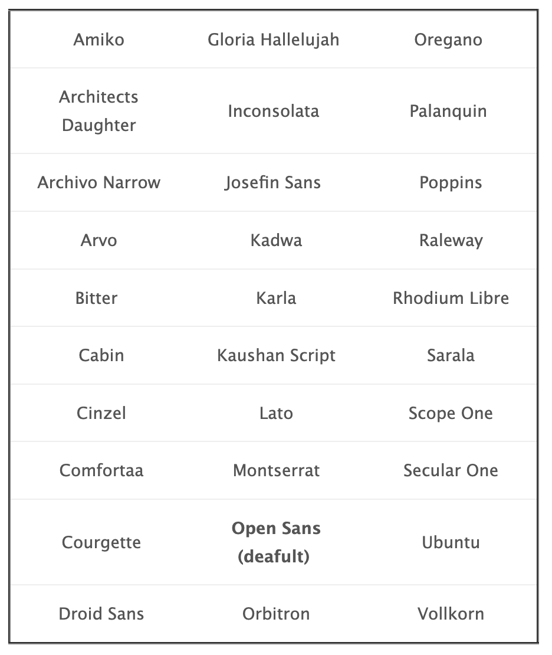Click the Courgette font entry

coord(101,543)
